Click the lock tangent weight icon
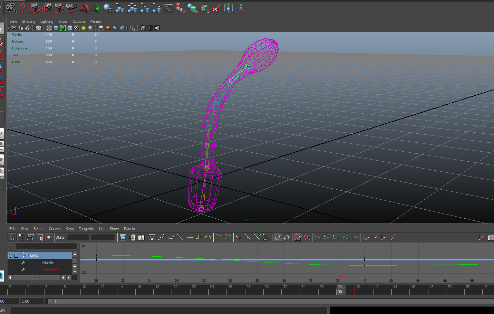 coord(266,237)
